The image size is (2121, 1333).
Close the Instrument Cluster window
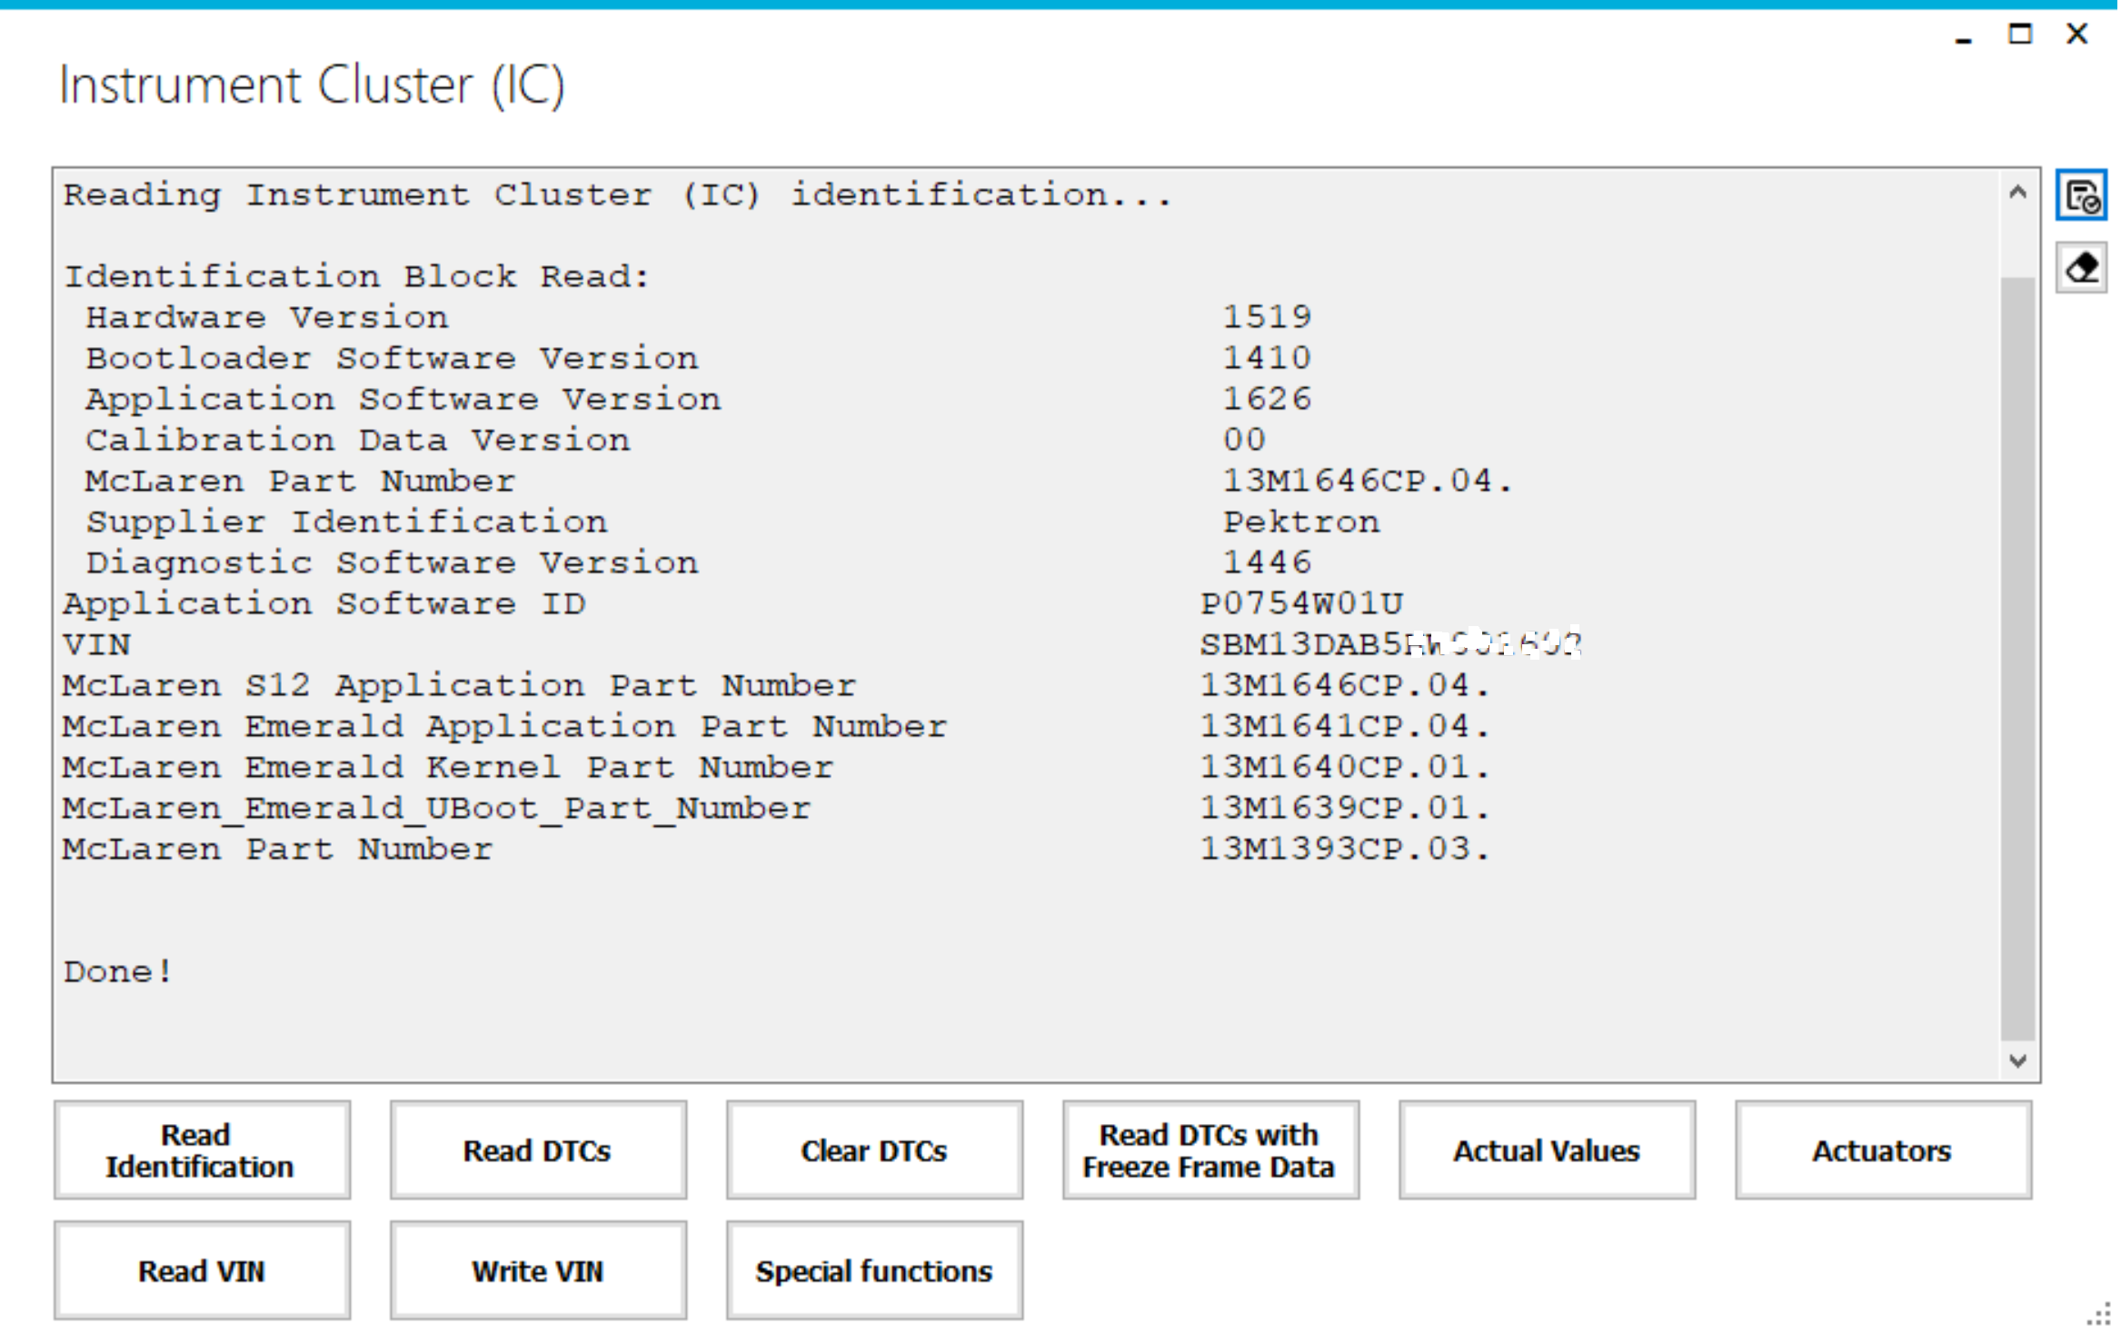point(2077,35)
